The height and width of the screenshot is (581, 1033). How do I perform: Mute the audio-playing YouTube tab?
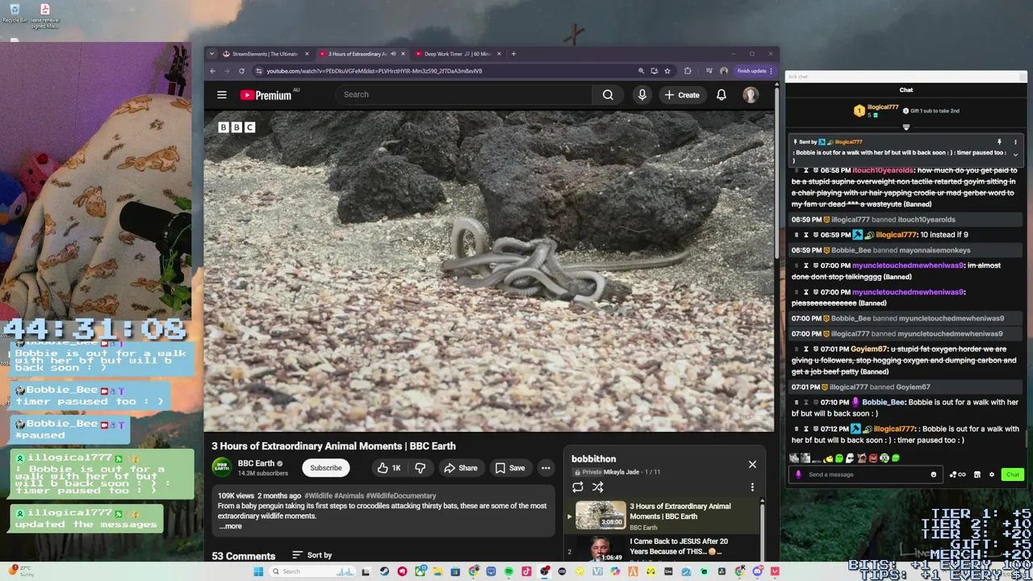pyautogui.click(x=393, y=54)
